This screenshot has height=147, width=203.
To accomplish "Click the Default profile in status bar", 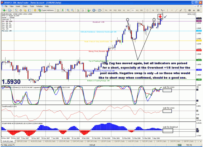I will tap(92, 145).
